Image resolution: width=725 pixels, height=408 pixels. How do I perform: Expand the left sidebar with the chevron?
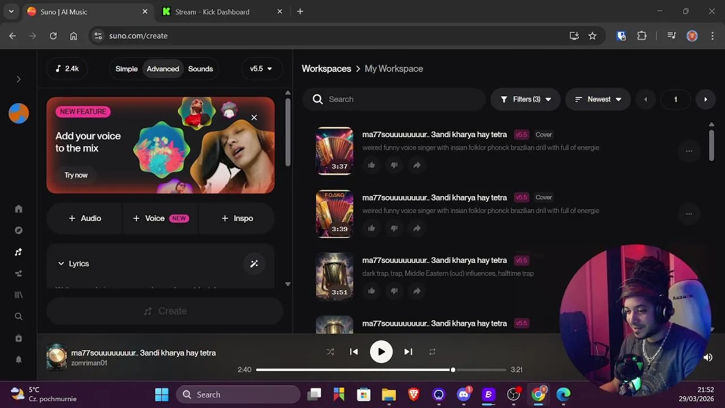pyautogui.click(x=19, y=79)
